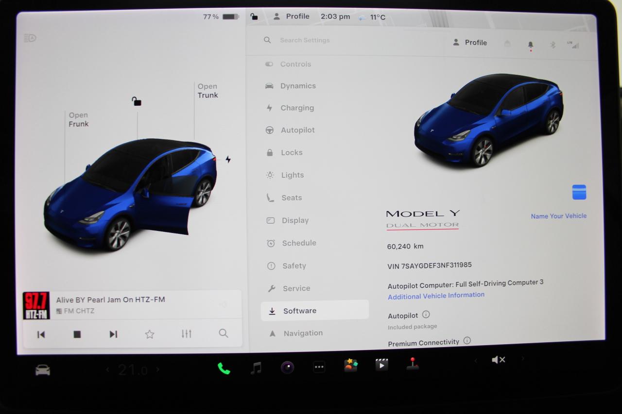Open the Arcade joystick app
Image resolution: width=622 pixels, height=414 pixels.
point(413,364)
